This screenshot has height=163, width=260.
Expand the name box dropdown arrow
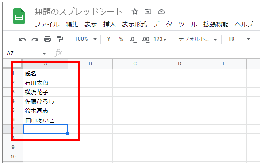44,53
